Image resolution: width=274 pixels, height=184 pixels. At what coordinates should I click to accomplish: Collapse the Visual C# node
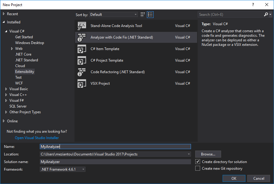click(x=6, y=31)
